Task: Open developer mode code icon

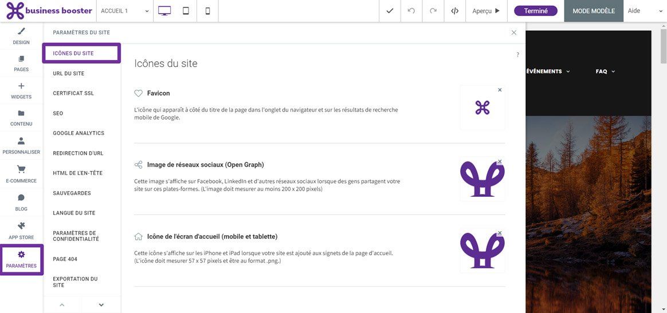Action: (455, 11)
